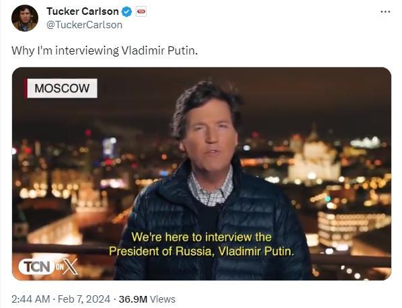Screen dimensions: 402x308
Task: Open the 2:44 AM timestamp link
Action: (30, 299)
